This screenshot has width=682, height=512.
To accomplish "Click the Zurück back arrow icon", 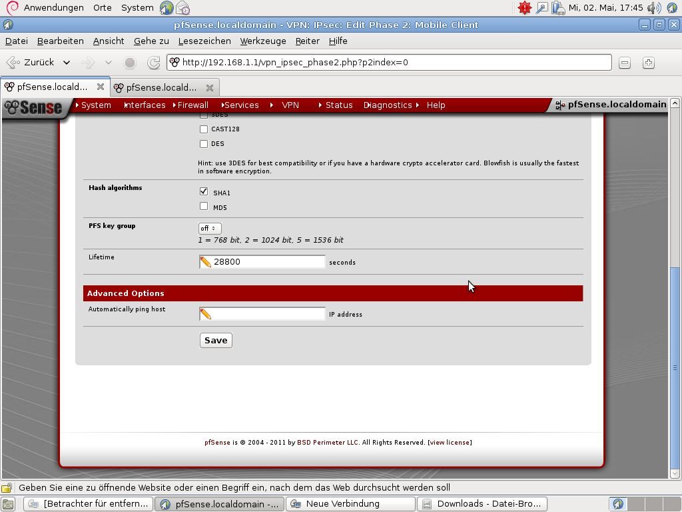I will click(13, 62).
